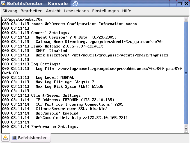Open the Einstellungen menu
190x145 pixels.
pos(106,11)
